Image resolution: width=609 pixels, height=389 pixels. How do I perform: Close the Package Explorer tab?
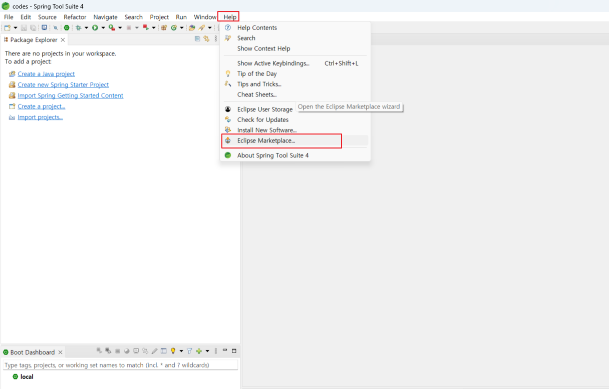pyautogui.click(x=63, y=39)
